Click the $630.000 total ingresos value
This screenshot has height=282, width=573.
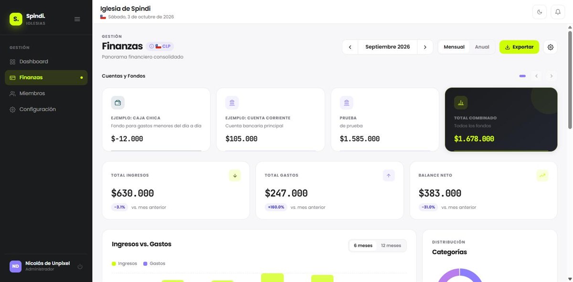point(132,193)
